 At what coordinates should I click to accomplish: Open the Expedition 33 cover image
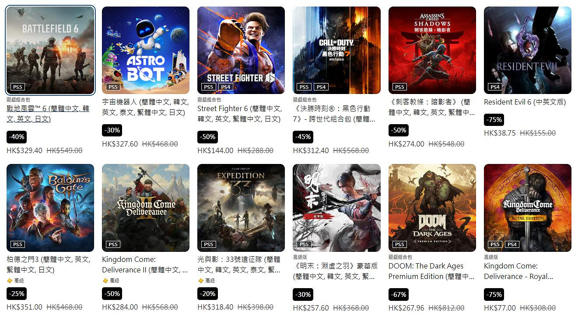(241, 208)
